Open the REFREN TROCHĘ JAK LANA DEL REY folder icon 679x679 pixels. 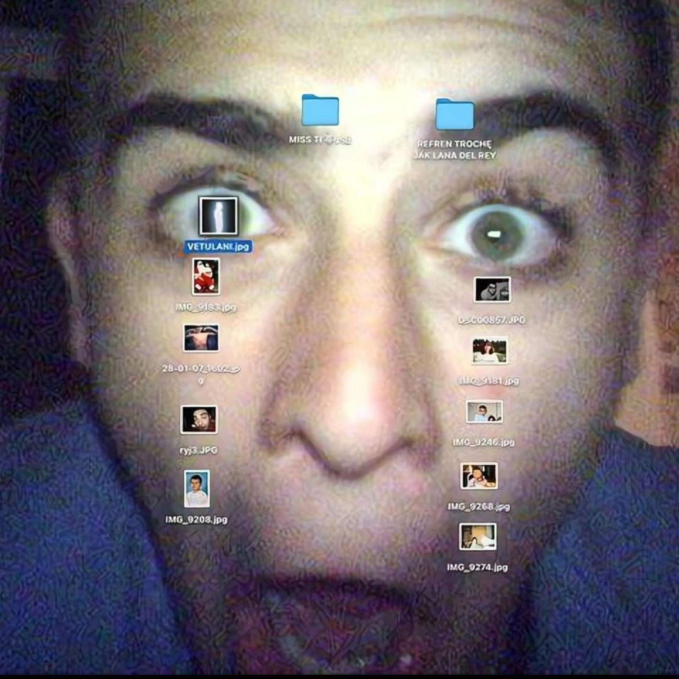pos(455,115)
